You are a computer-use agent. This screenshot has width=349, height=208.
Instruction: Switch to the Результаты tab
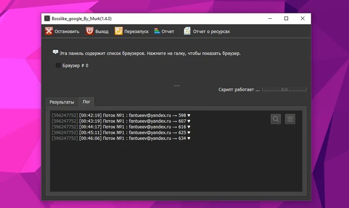point(61,102)
